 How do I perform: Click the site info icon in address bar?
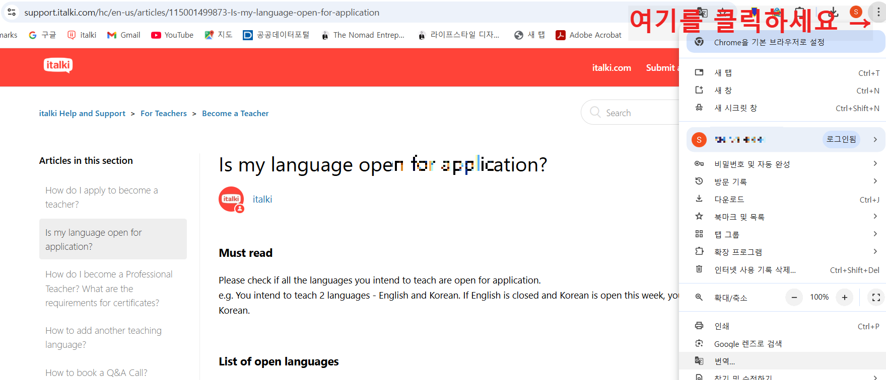point(12,12)
